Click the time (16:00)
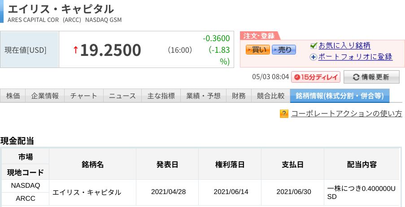The image size is (405, 207). tap(180, 50)
